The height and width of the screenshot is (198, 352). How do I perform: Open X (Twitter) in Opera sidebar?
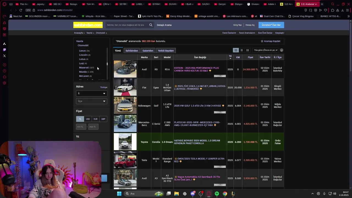4,56
